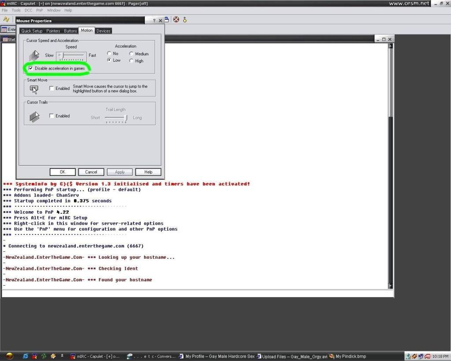This screenshot has height=361, width=451.
Task: Switch to the Quick Setup tab
Action: click(32, 31)
